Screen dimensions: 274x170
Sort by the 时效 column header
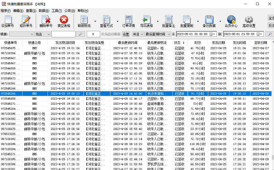pyautogui.click(x=198, y=42)
